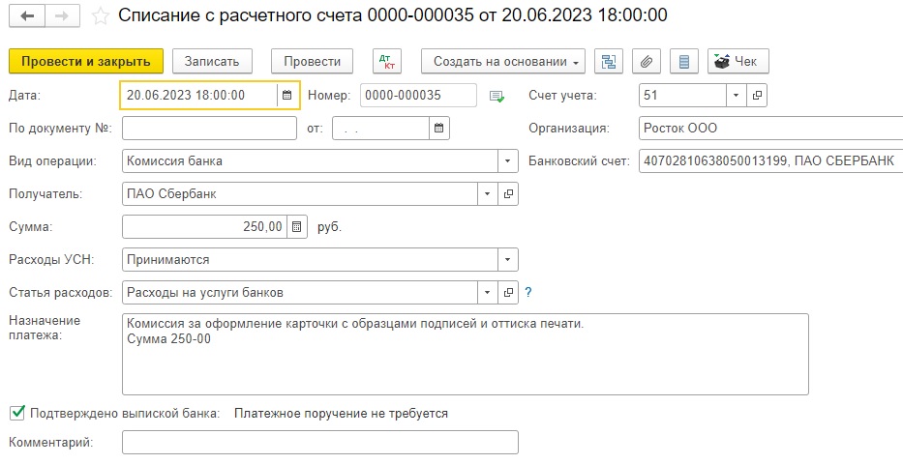
Task: Go back with the left arrow button
Action: [26, 16]
